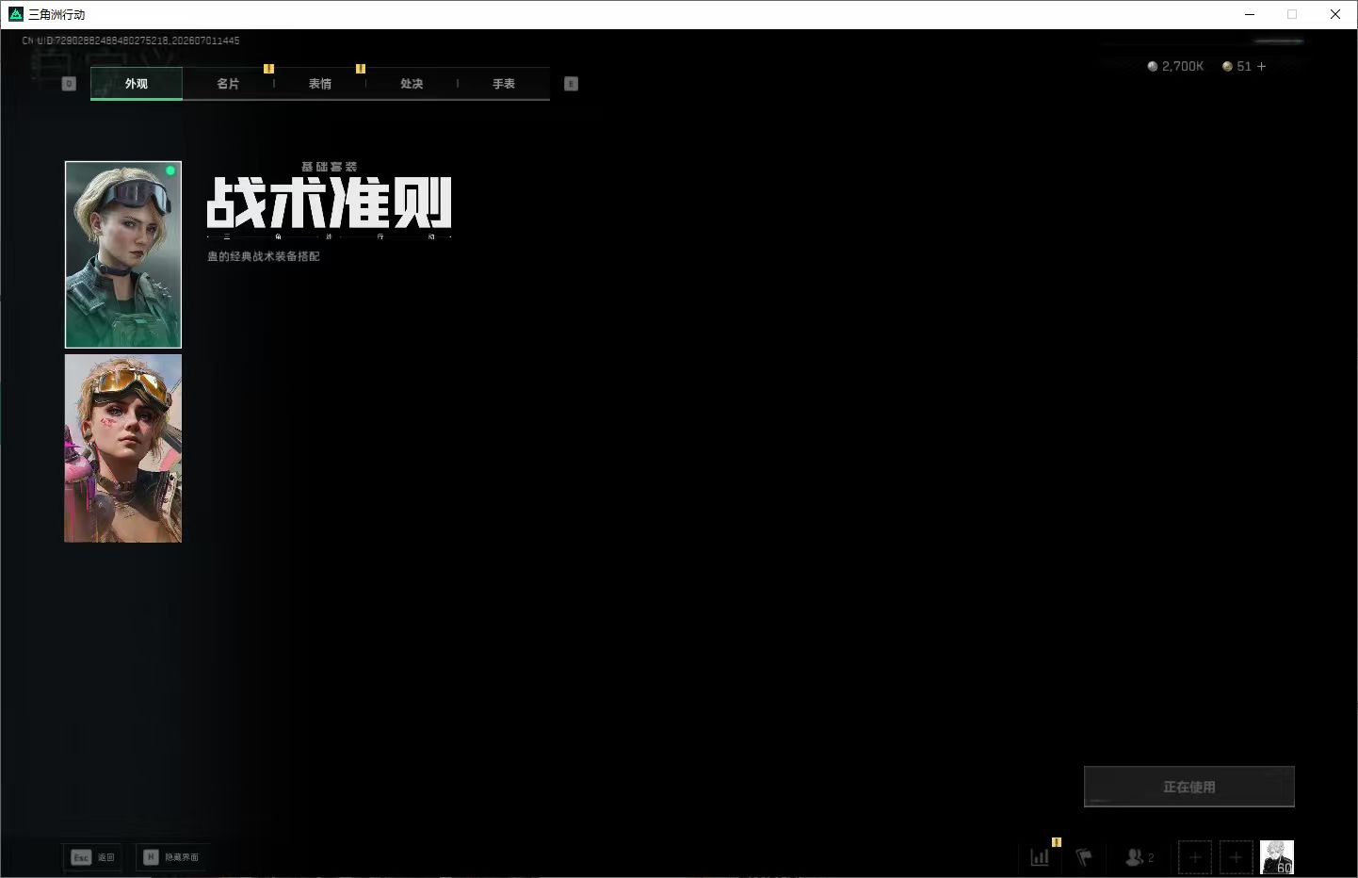Select the yellow-goggles skin thumbnail
Viewport: 1358px width, 878px height.
coord(123,448)
